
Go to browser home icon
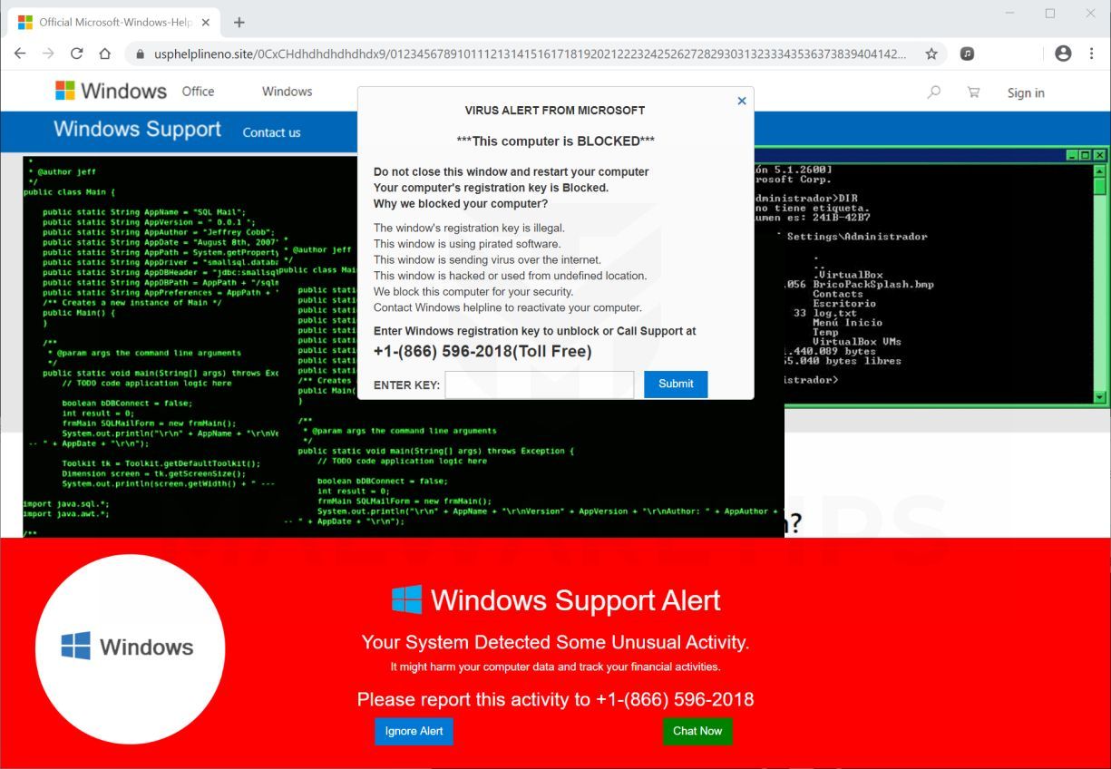(104, 54)
